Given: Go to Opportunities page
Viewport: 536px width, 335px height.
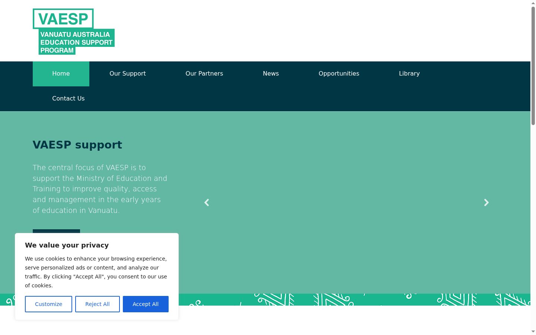Looking at the screenshot, I should 339,74.
